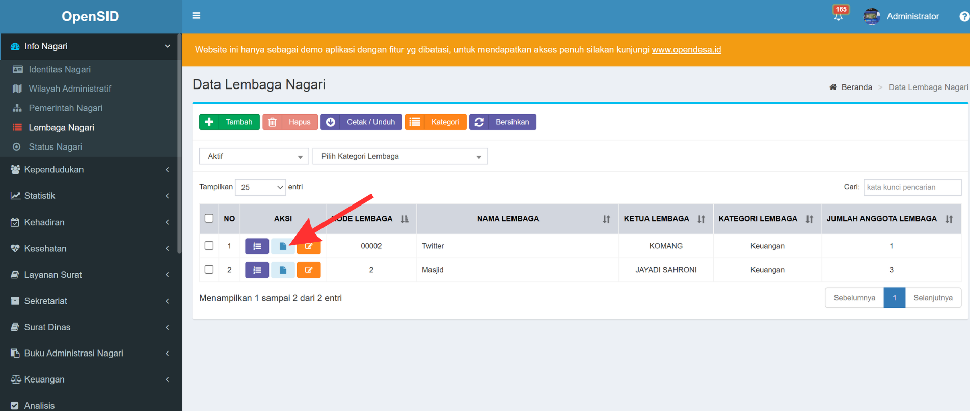The image size is (970, 411).
Task: Click the edit icon for Masjid row
Action: 309,270
